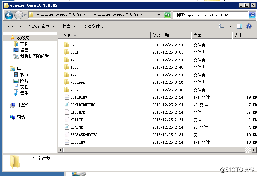Image resolution: width=257 pixels, height=176 pixels.
Task: Click the LICENSE size 57 KB
Action: 252,112
